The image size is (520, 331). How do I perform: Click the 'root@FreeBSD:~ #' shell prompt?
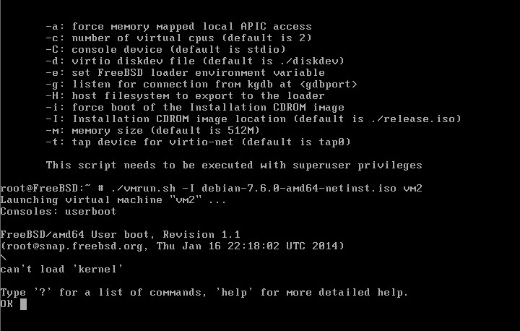[x=52, y=188]
